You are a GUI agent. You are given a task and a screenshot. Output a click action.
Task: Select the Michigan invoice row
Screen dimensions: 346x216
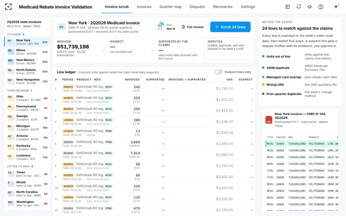[27, 128]
